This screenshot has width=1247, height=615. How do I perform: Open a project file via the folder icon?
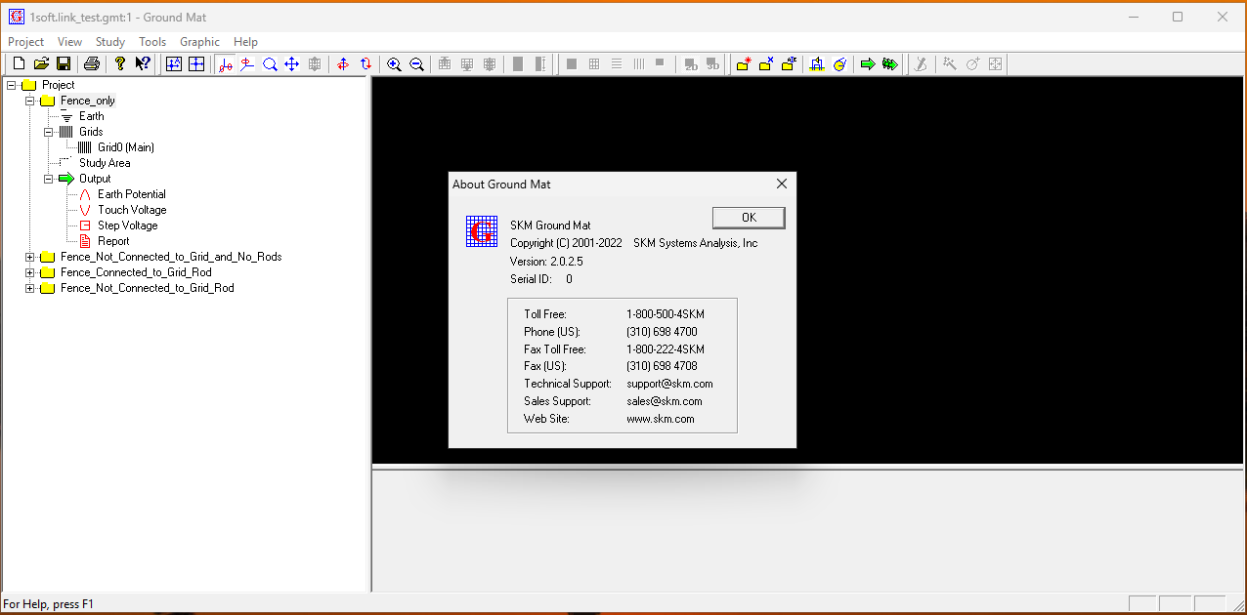pos(41,64)
